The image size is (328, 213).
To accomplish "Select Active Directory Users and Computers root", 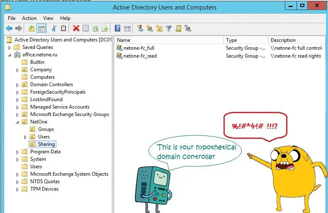I will (63, 40).
